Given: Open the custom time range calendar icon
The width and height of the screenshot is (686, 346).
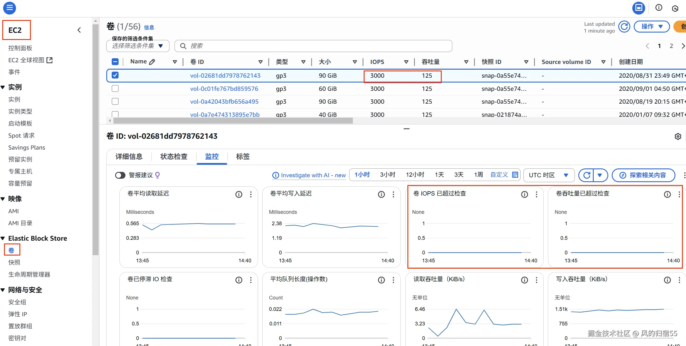Looking at the screenshot, I should coord(515,175).
